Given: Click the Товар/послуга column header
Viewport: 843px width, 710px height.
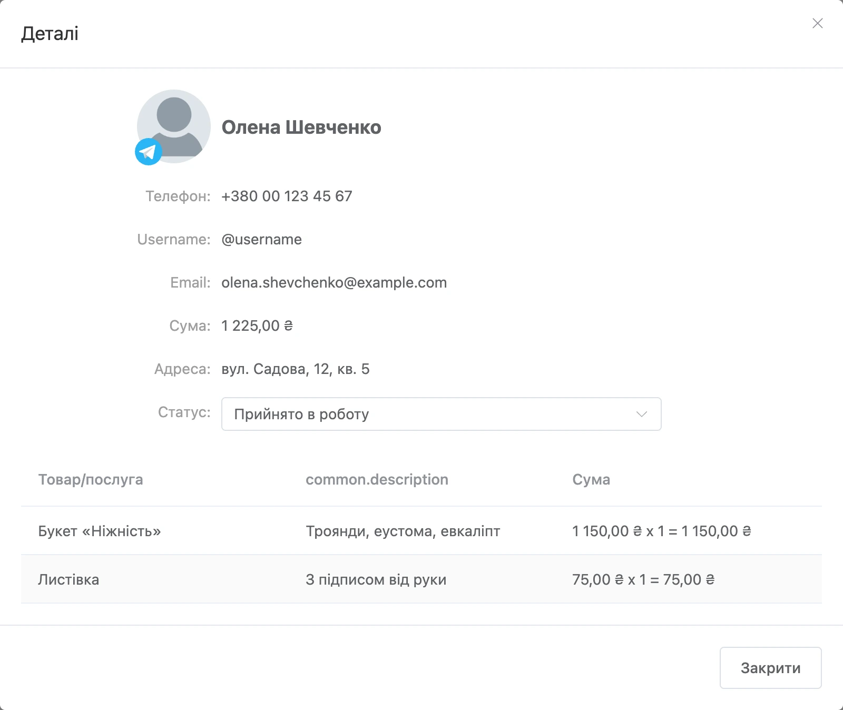Looking at the screenshot, I should pyautogui.click(x=91, y=480).
